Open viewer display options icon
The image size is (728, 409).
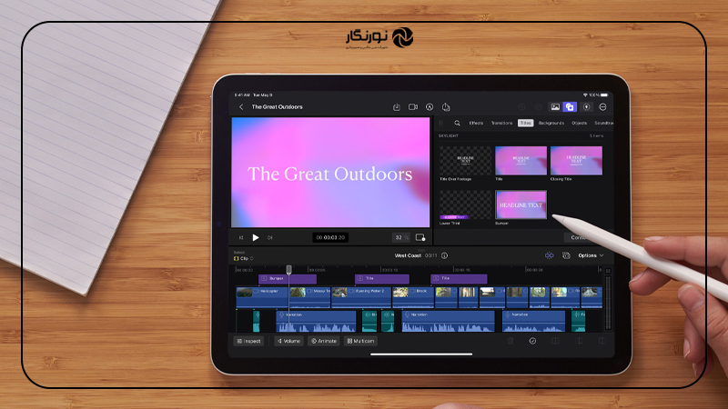pos(420,237)
